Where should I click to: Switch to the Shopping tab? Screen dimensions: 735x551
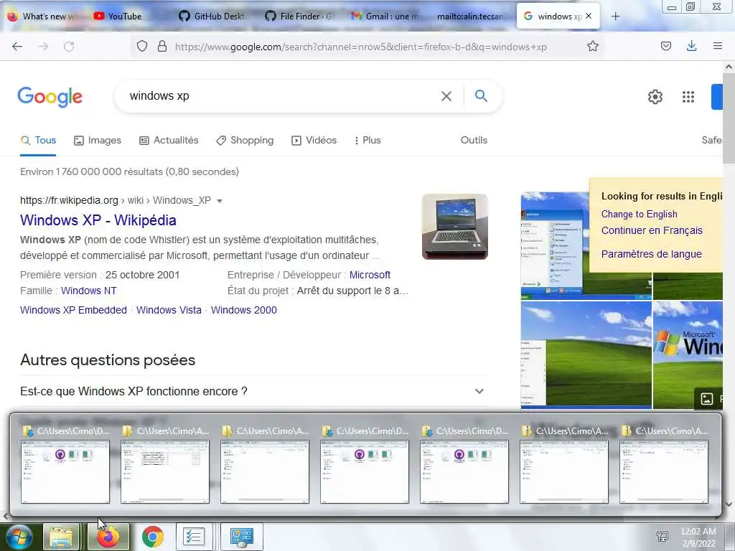tap(245, 140)
